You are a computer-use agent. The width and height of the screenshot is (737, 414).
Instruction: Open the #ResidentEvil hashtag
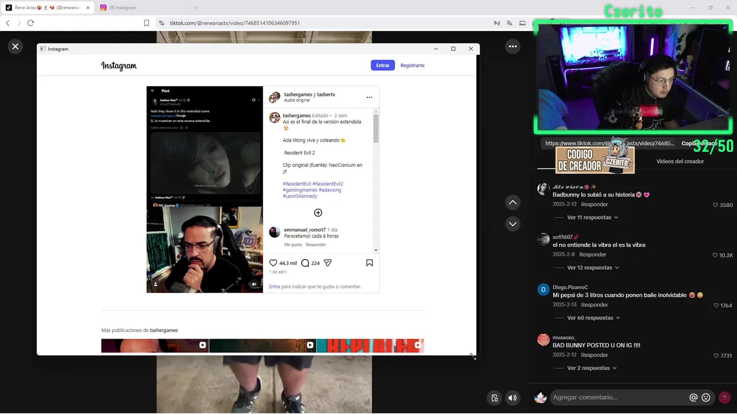(297, 184)
